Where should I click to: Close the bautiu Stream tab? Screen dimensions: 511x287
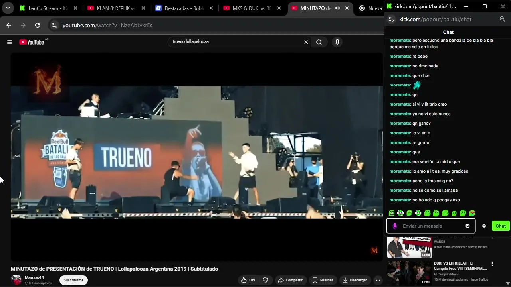(x=75, y=8)
